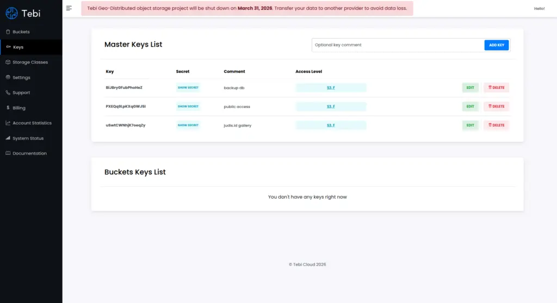This screenshot has height=303, width=557.
Task: Toggle the sidebar with the hamburger icon
Action: coord(69,8)
